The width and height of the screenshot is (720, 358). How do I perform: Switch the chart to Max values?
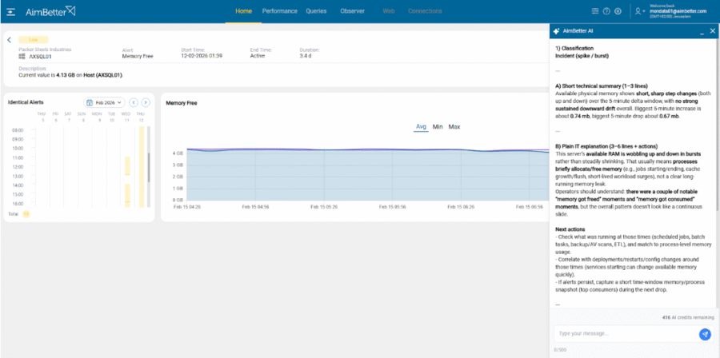tap(454, 127)
